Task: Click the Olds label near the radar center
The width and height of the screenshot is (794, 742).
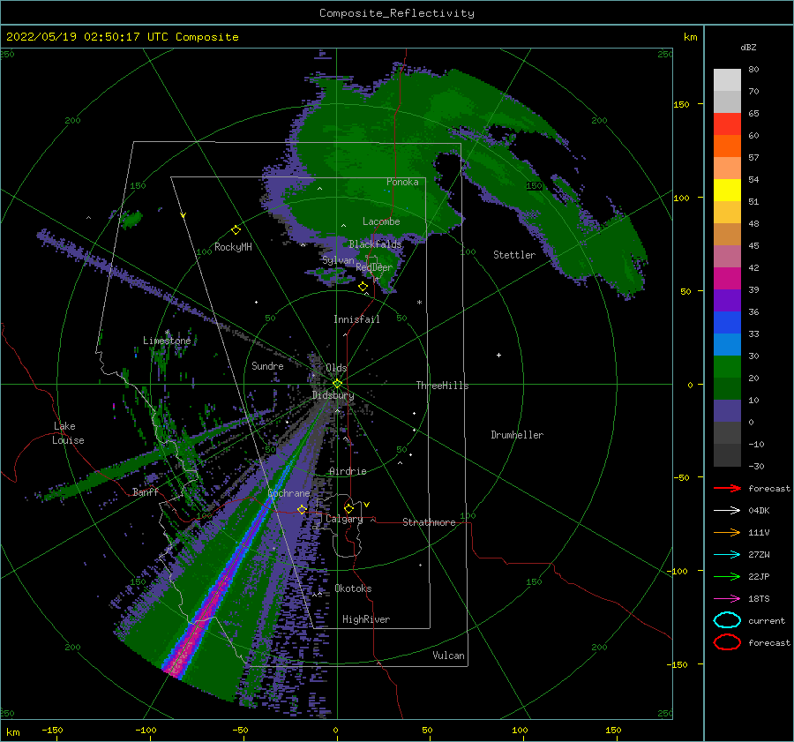Action: click(336, 368)
